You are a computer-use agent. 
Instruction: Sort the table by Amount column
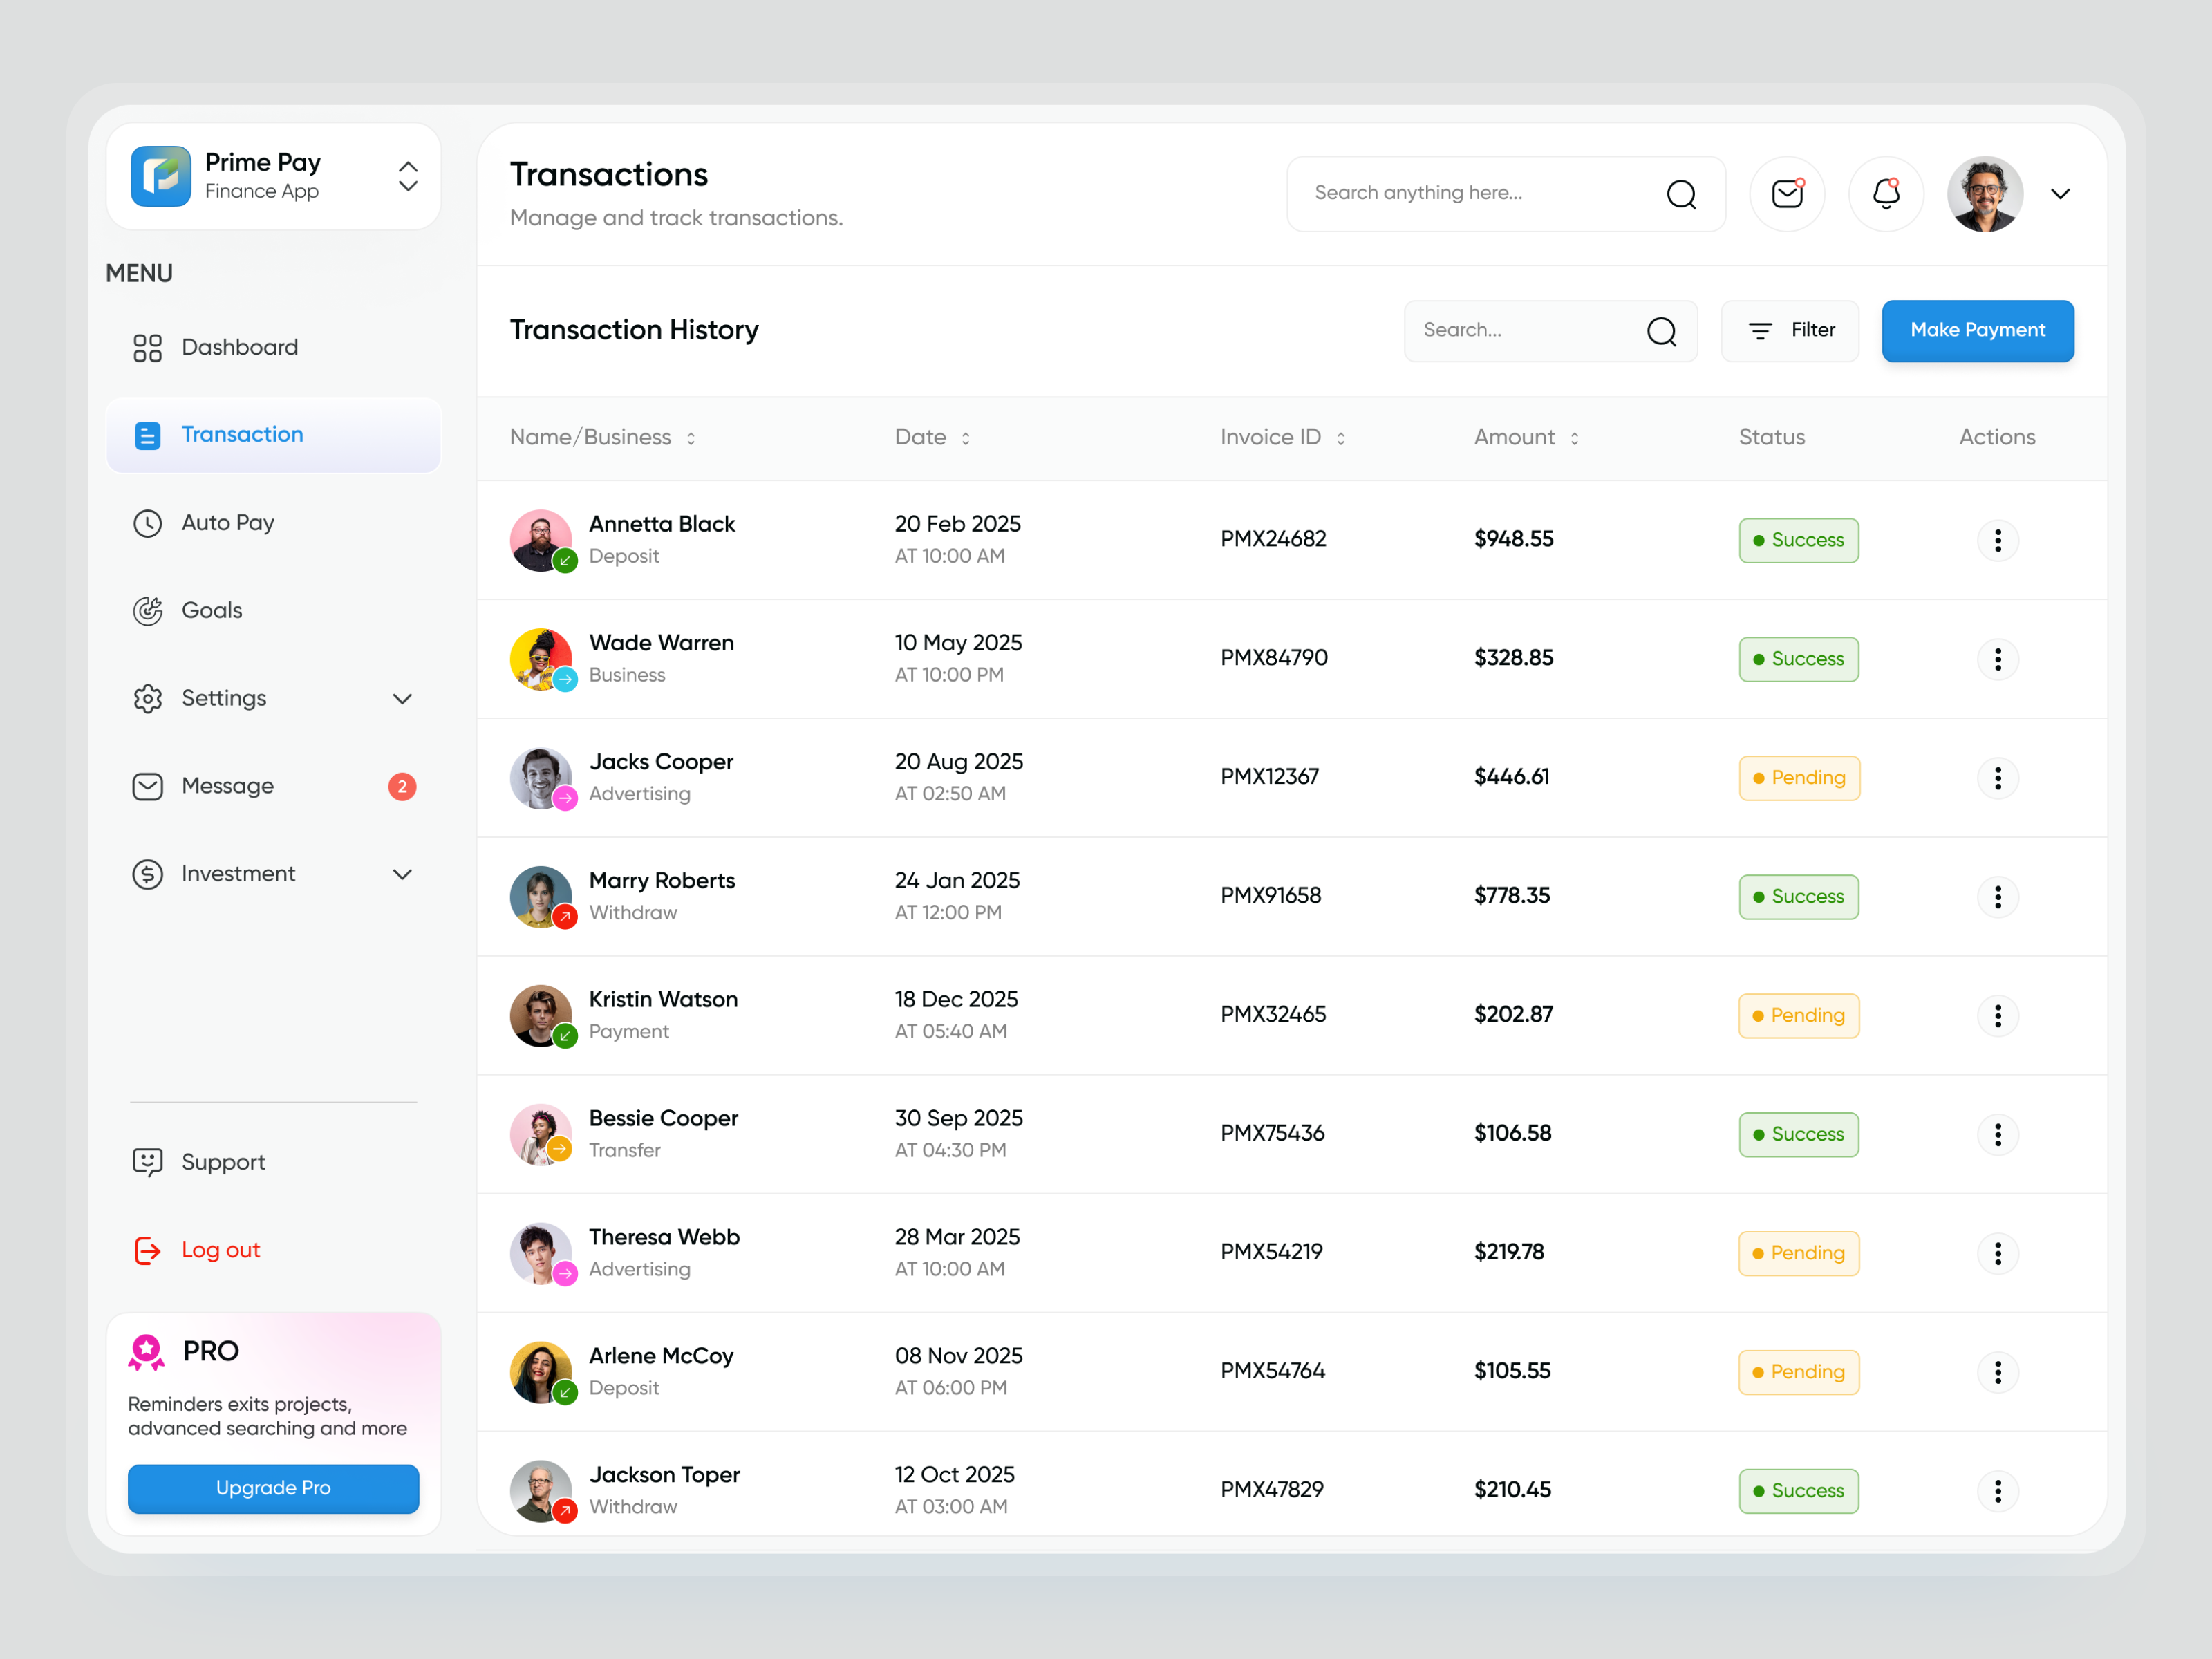click(1575, 437)
